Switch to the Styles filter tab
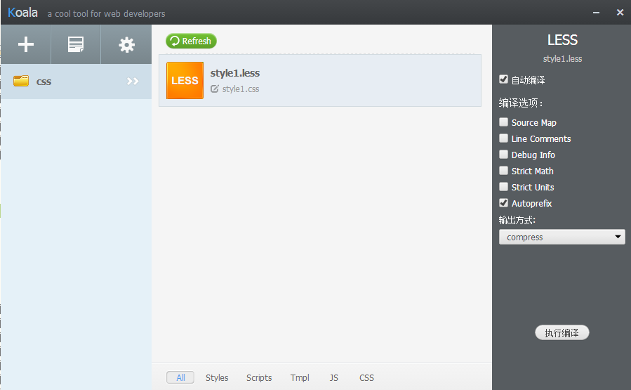 point(217,377)
